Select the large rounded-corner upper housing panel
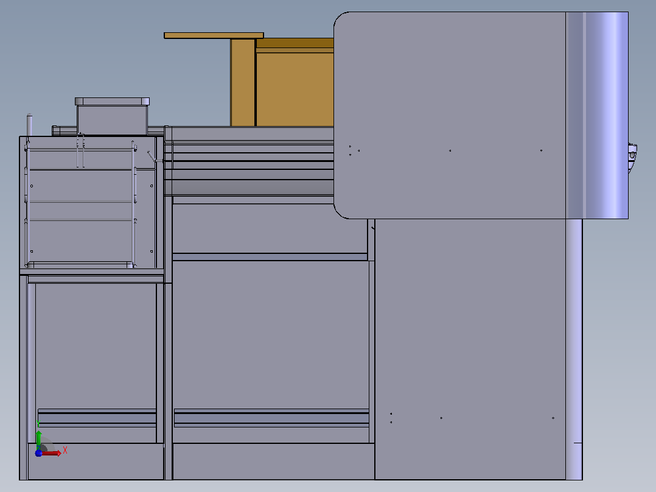This screenshot has width=656, height=492. (x=450, y=115)
